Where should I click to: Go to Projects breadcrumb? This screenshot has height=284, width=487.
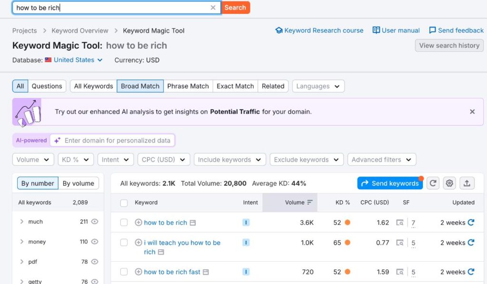25,31
